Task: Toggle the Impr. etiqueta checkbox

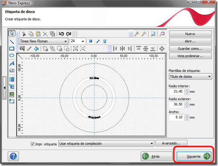Action: [x=32, y=144]
